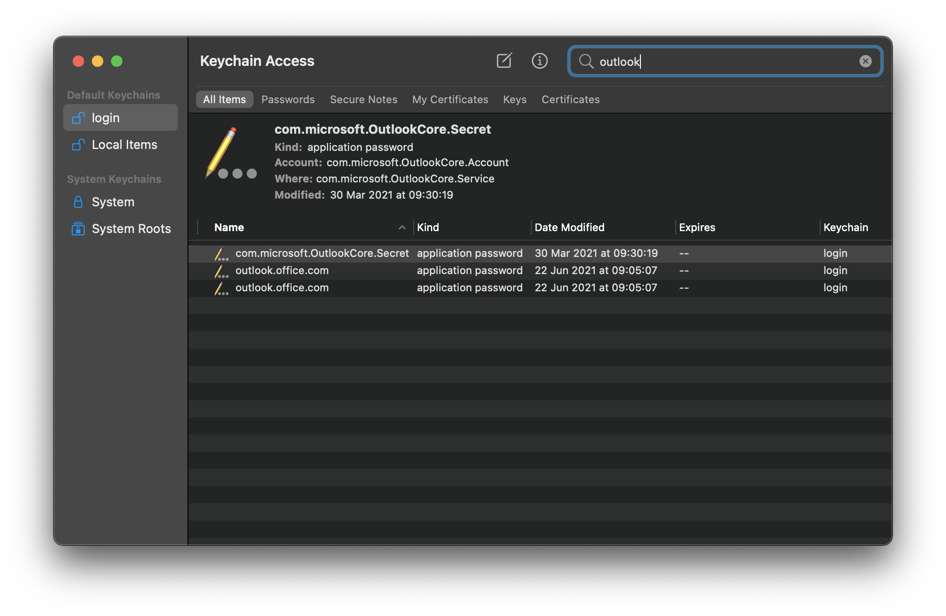Click pencil icon of last outlook.office.com row
Viewport: 946px width, 616px height.
(x=221, y=288)
